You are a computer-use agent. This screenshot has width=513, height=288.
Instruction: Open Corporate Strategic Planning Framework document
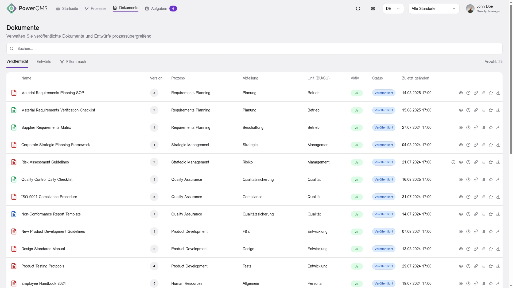pyautogui.click(x=56, y=145)
